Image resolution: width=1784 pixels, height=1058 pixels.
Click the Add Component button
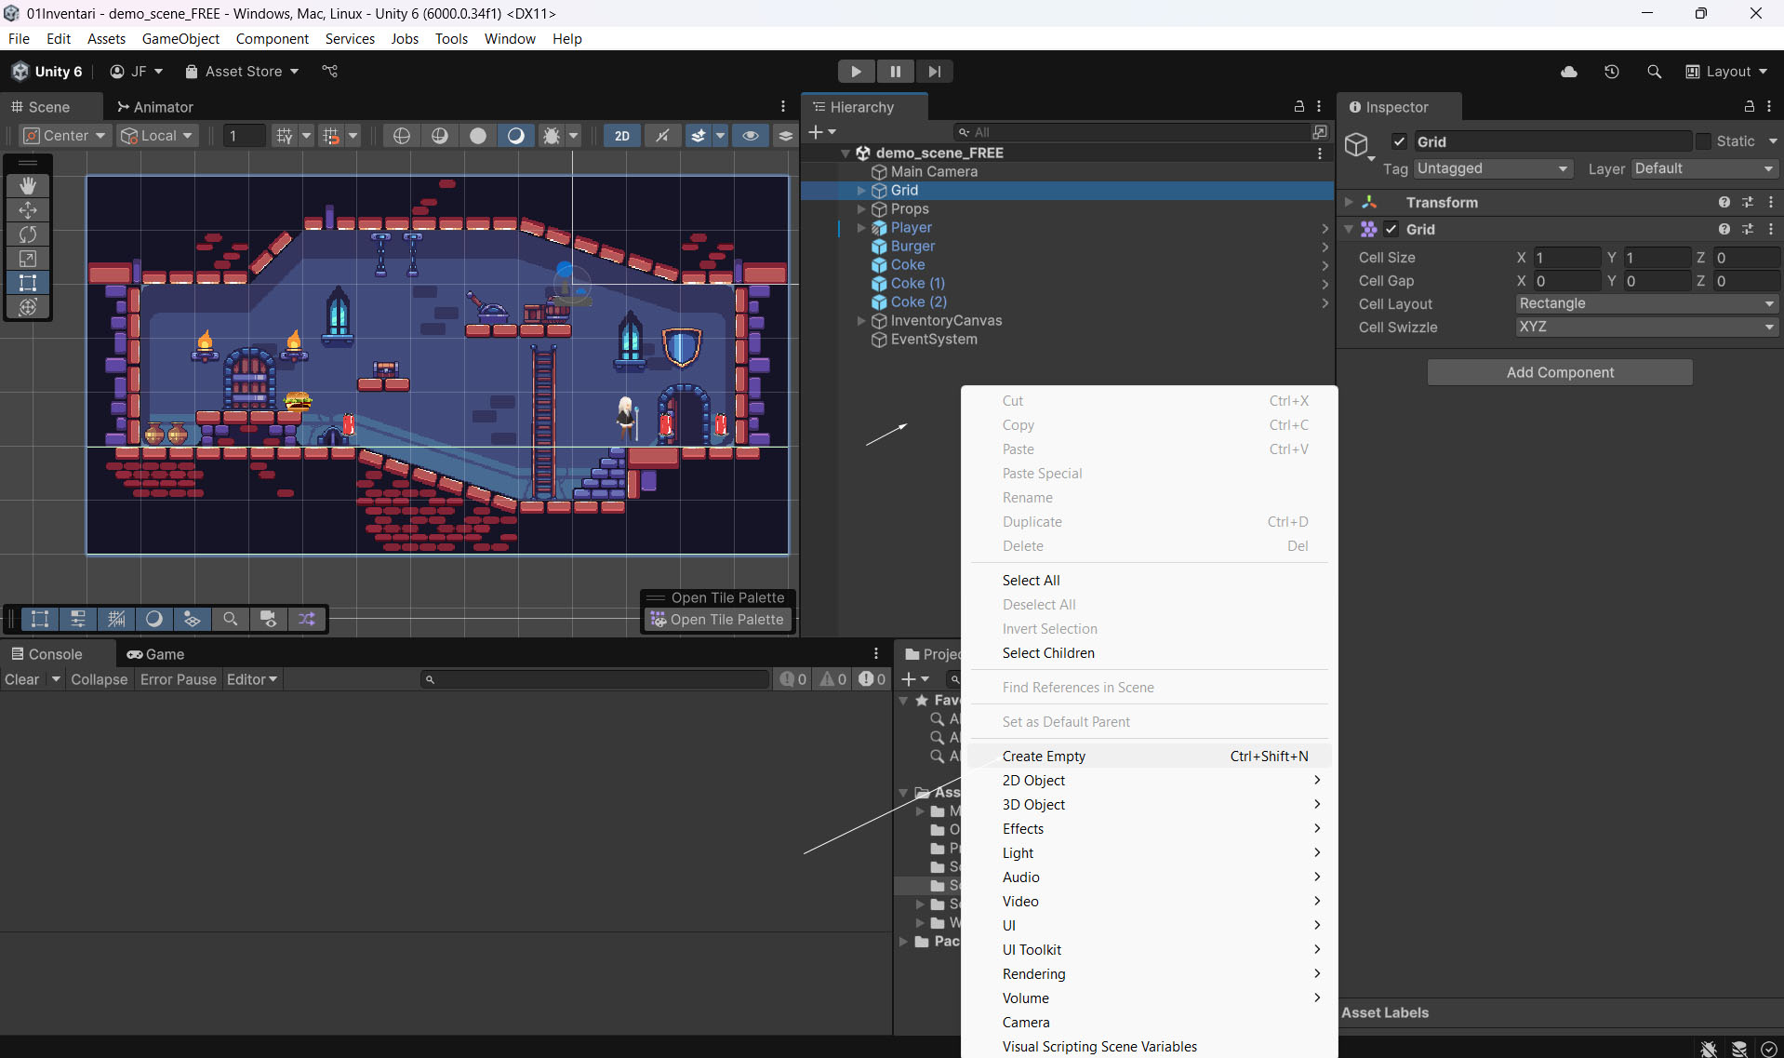pyautogui.click(x=1560, y=372)
